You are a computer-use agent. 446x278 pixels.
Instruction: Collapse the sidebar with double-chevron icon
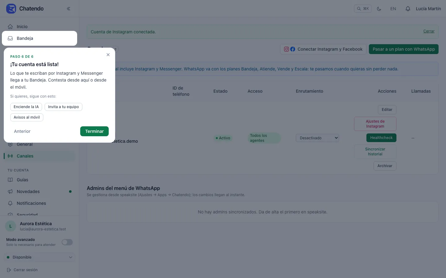68,9
